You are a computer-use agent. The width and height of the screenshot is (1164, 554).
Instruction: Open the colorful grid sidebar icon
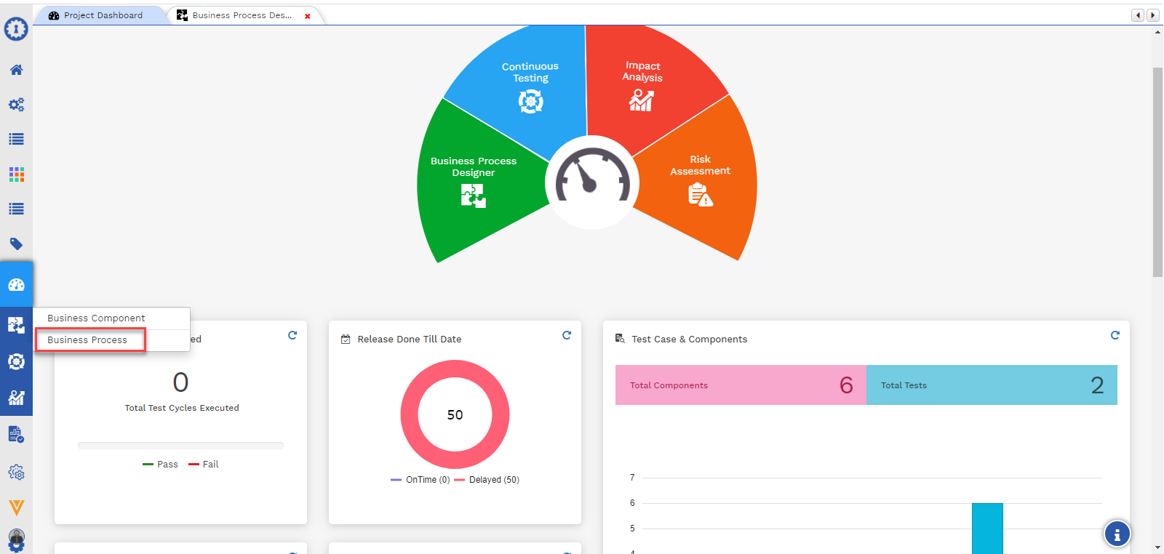tap(16, 174)
